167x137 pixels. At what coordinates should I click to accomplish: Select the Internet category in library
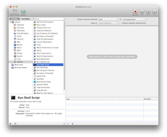(x=20, y=39)
